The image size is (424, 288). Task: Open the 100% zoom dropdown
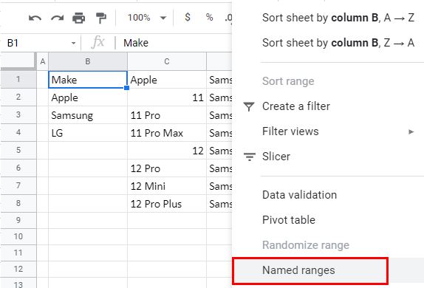click(x=147, y=18)
